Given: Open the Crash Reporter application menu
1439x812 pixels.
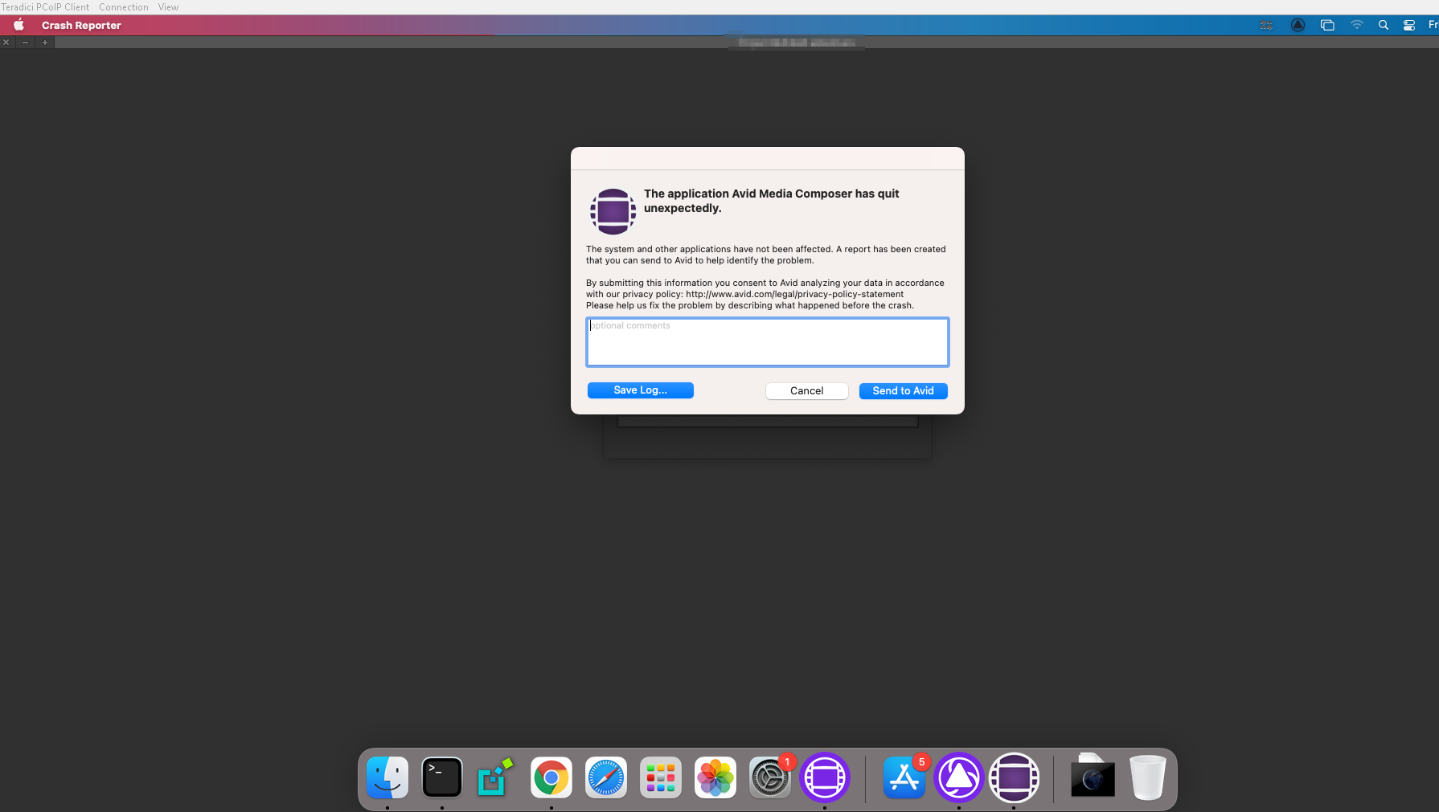Looking at the screenshot, I should [81, 25].
